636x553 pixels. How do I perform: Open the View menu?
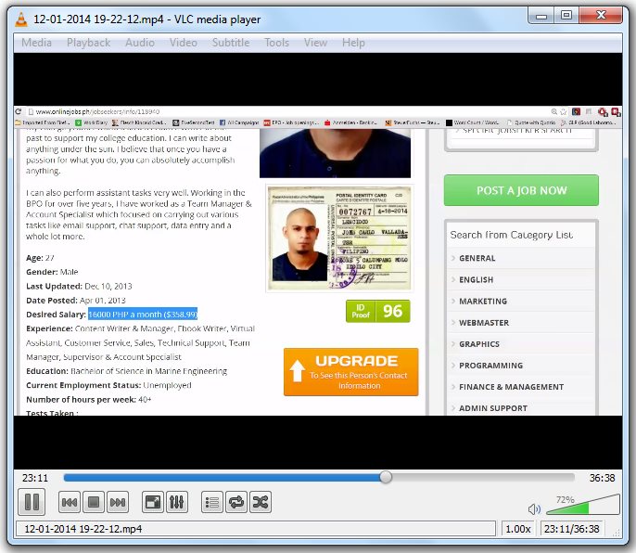coord(315,43)
